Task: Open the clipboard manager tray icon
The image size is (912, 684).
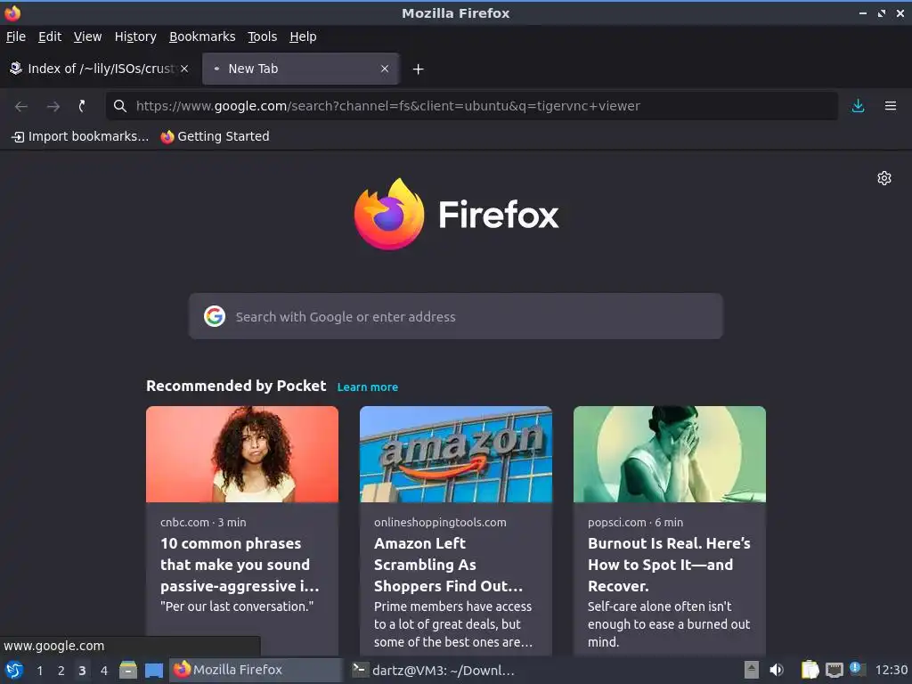Action: point(810,670)
